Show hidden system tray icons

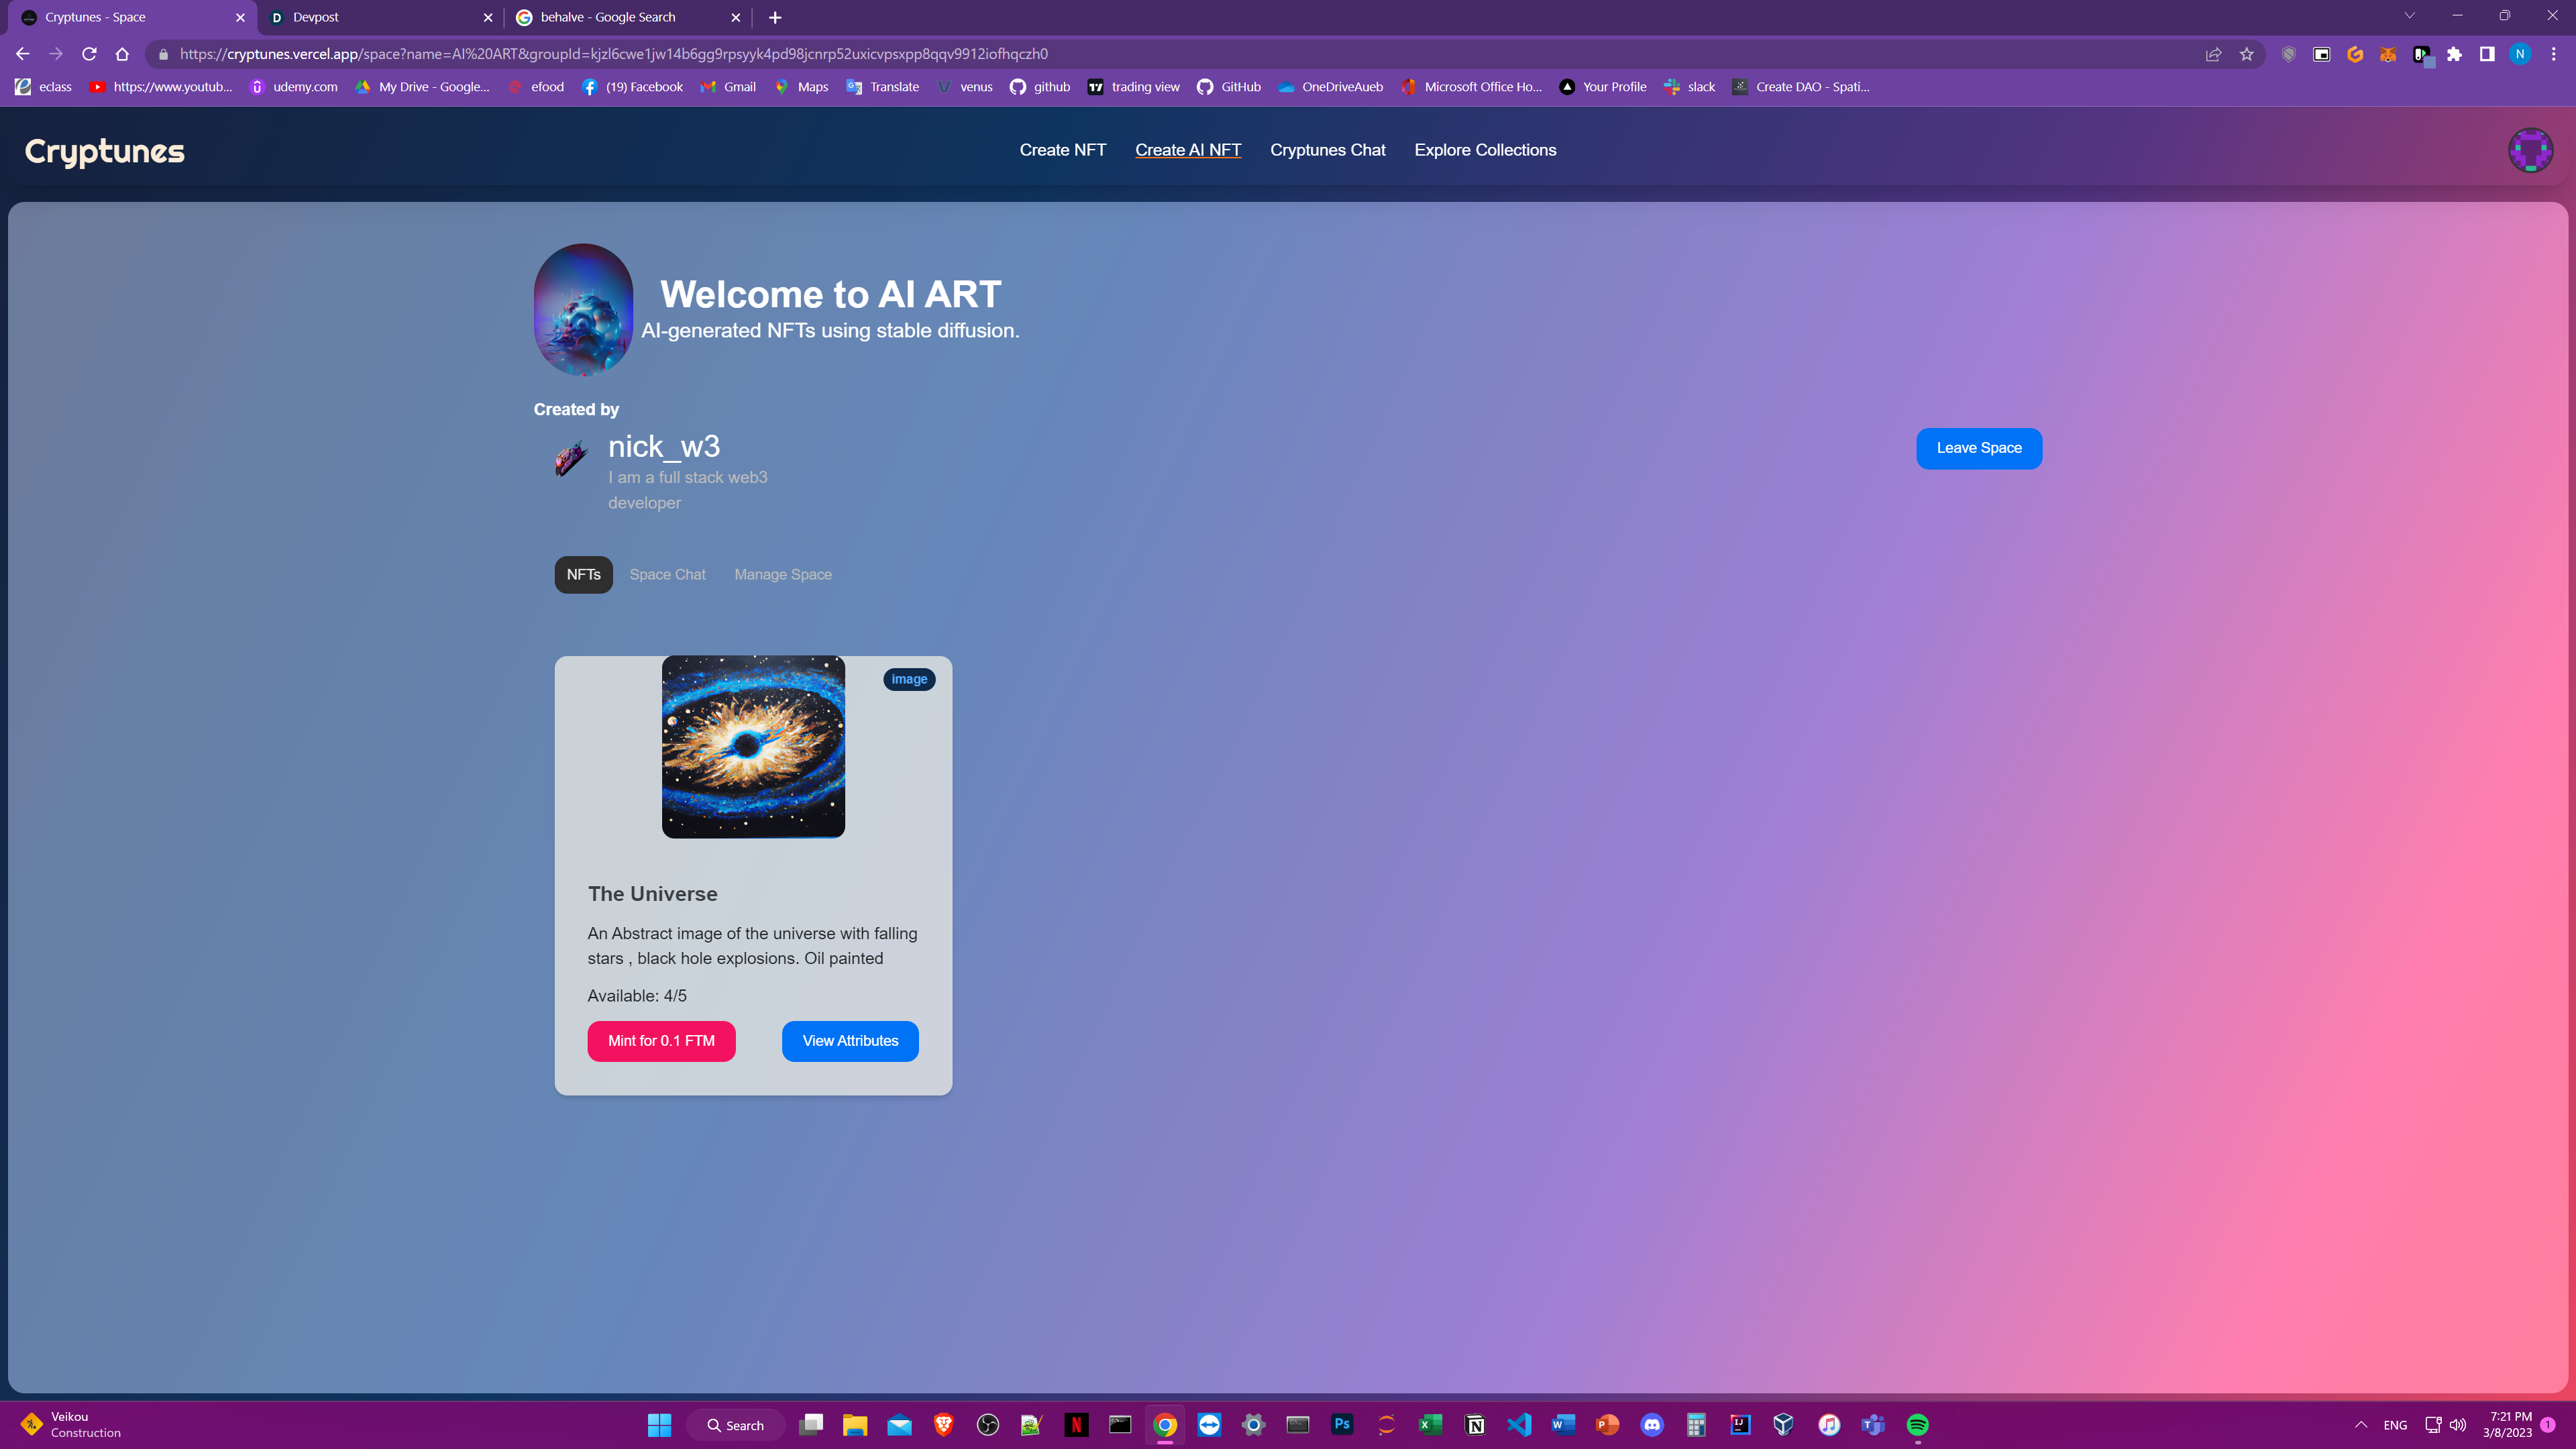[2361, 1425]
